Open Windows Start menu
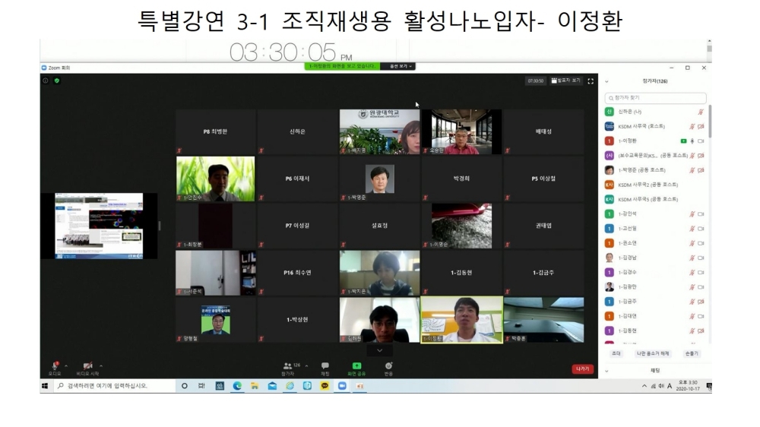 click(x=44, y=386)
